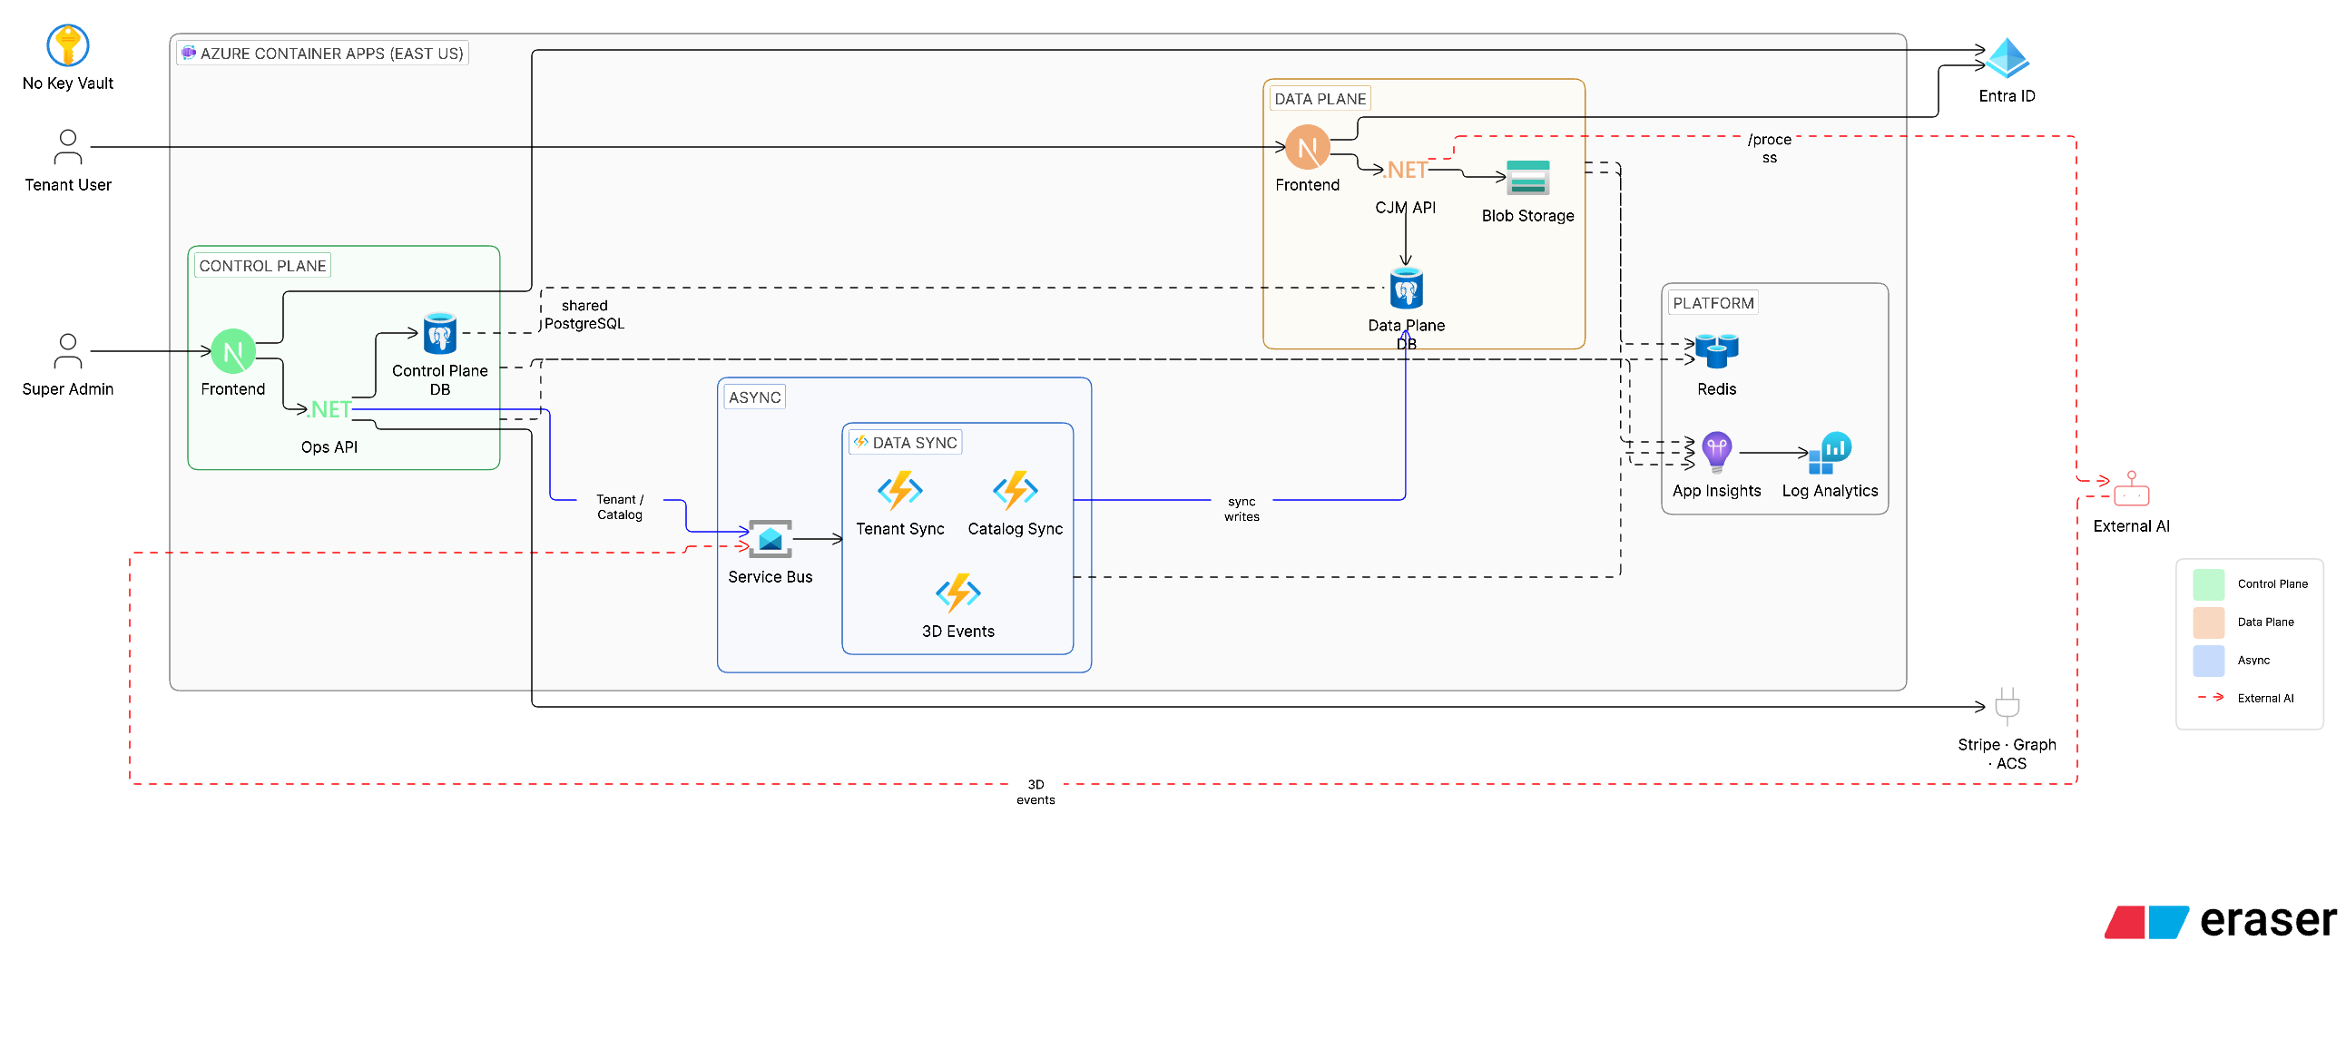Select the Super Admin person icon
2346x1039 pixels.
pos(67,350)
